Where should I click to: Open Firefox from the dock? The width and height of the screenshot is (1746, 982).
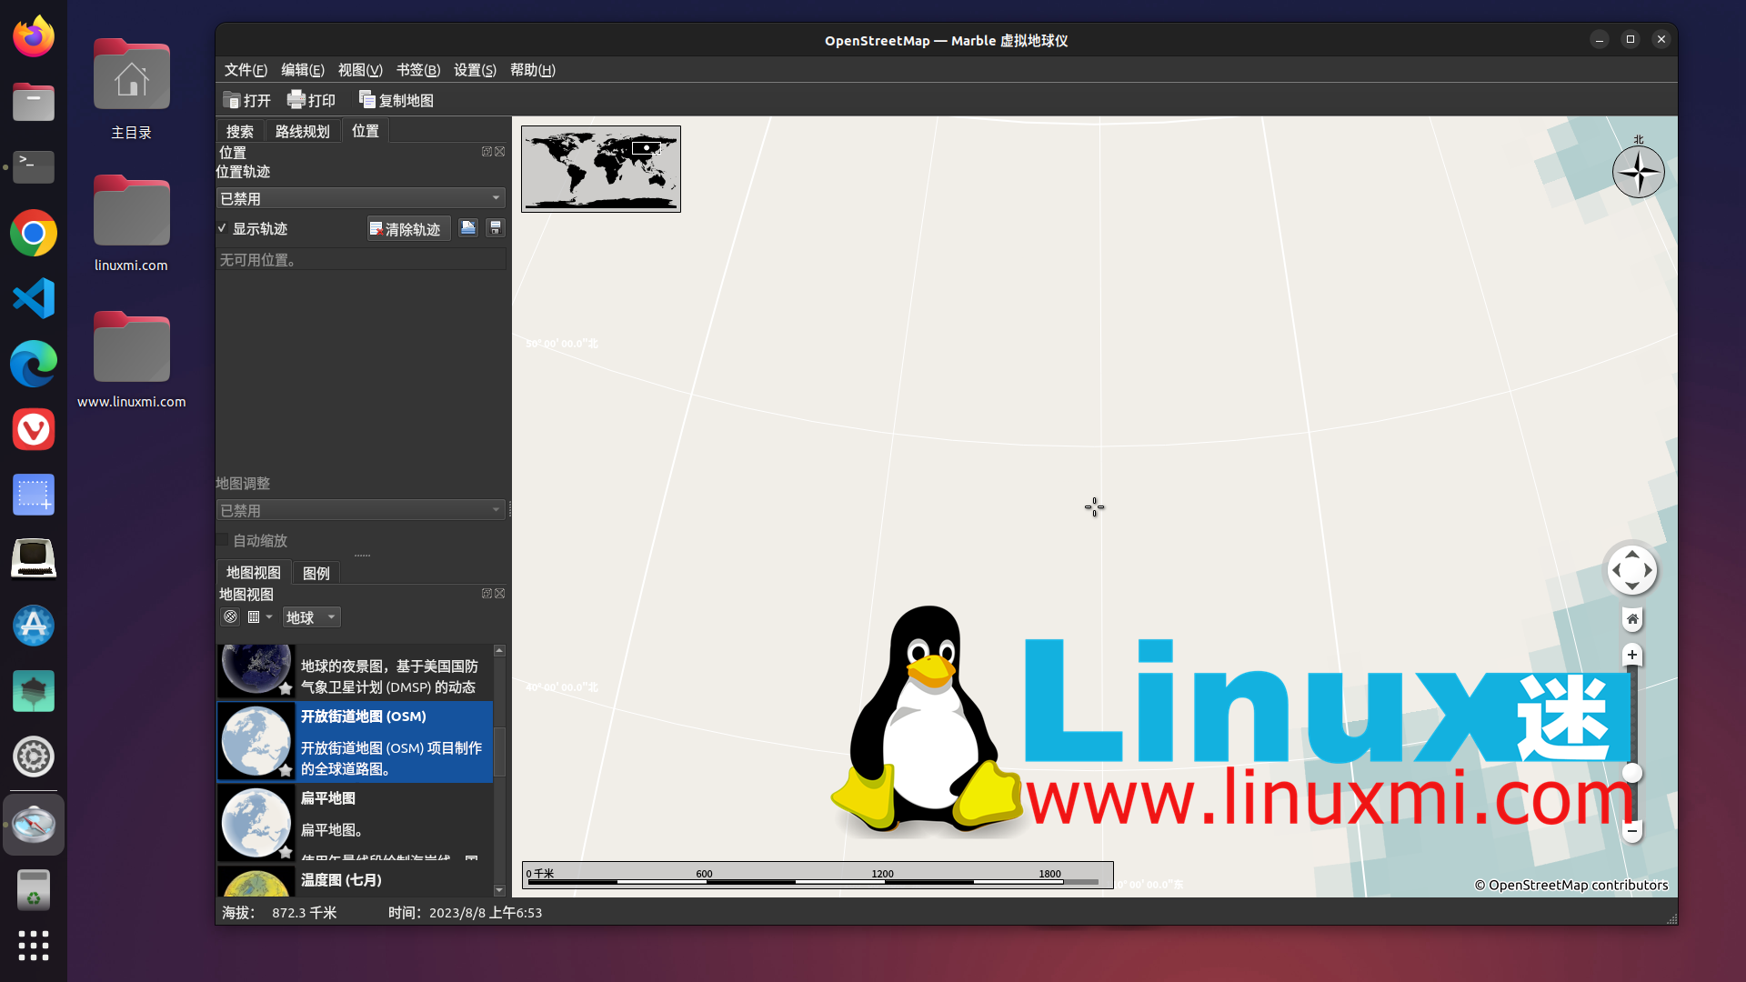point(34,36)
